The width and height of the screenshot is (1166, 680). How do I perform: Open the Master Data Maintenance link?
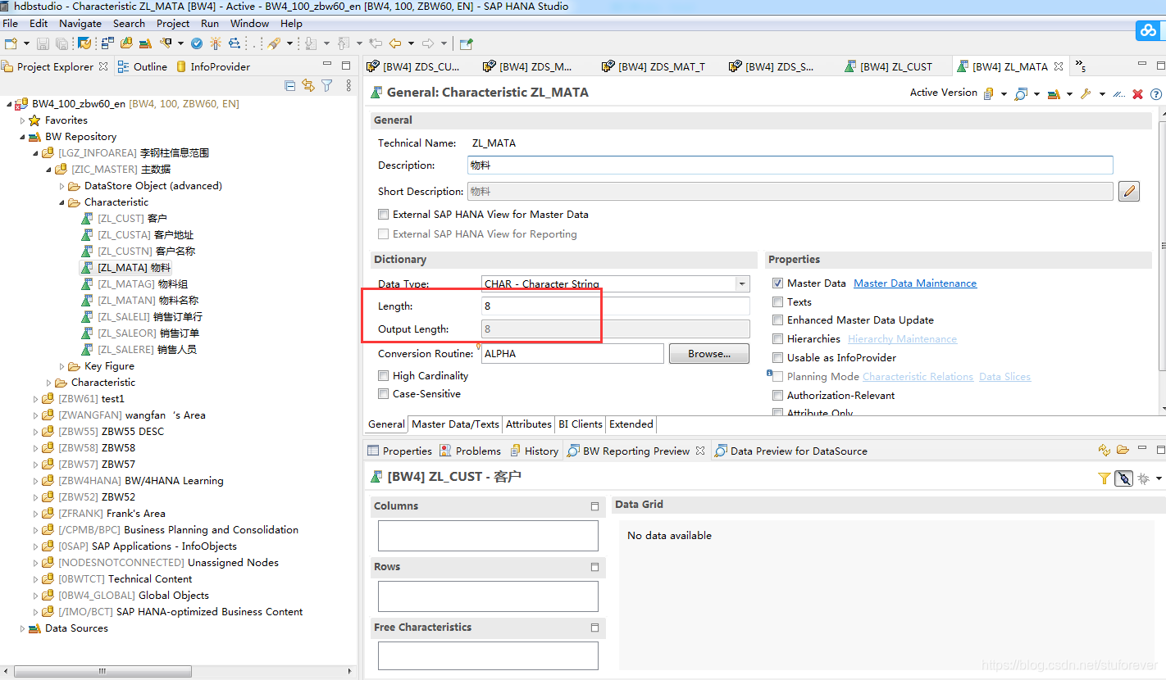pyautogui.click(x=915, y=283)
